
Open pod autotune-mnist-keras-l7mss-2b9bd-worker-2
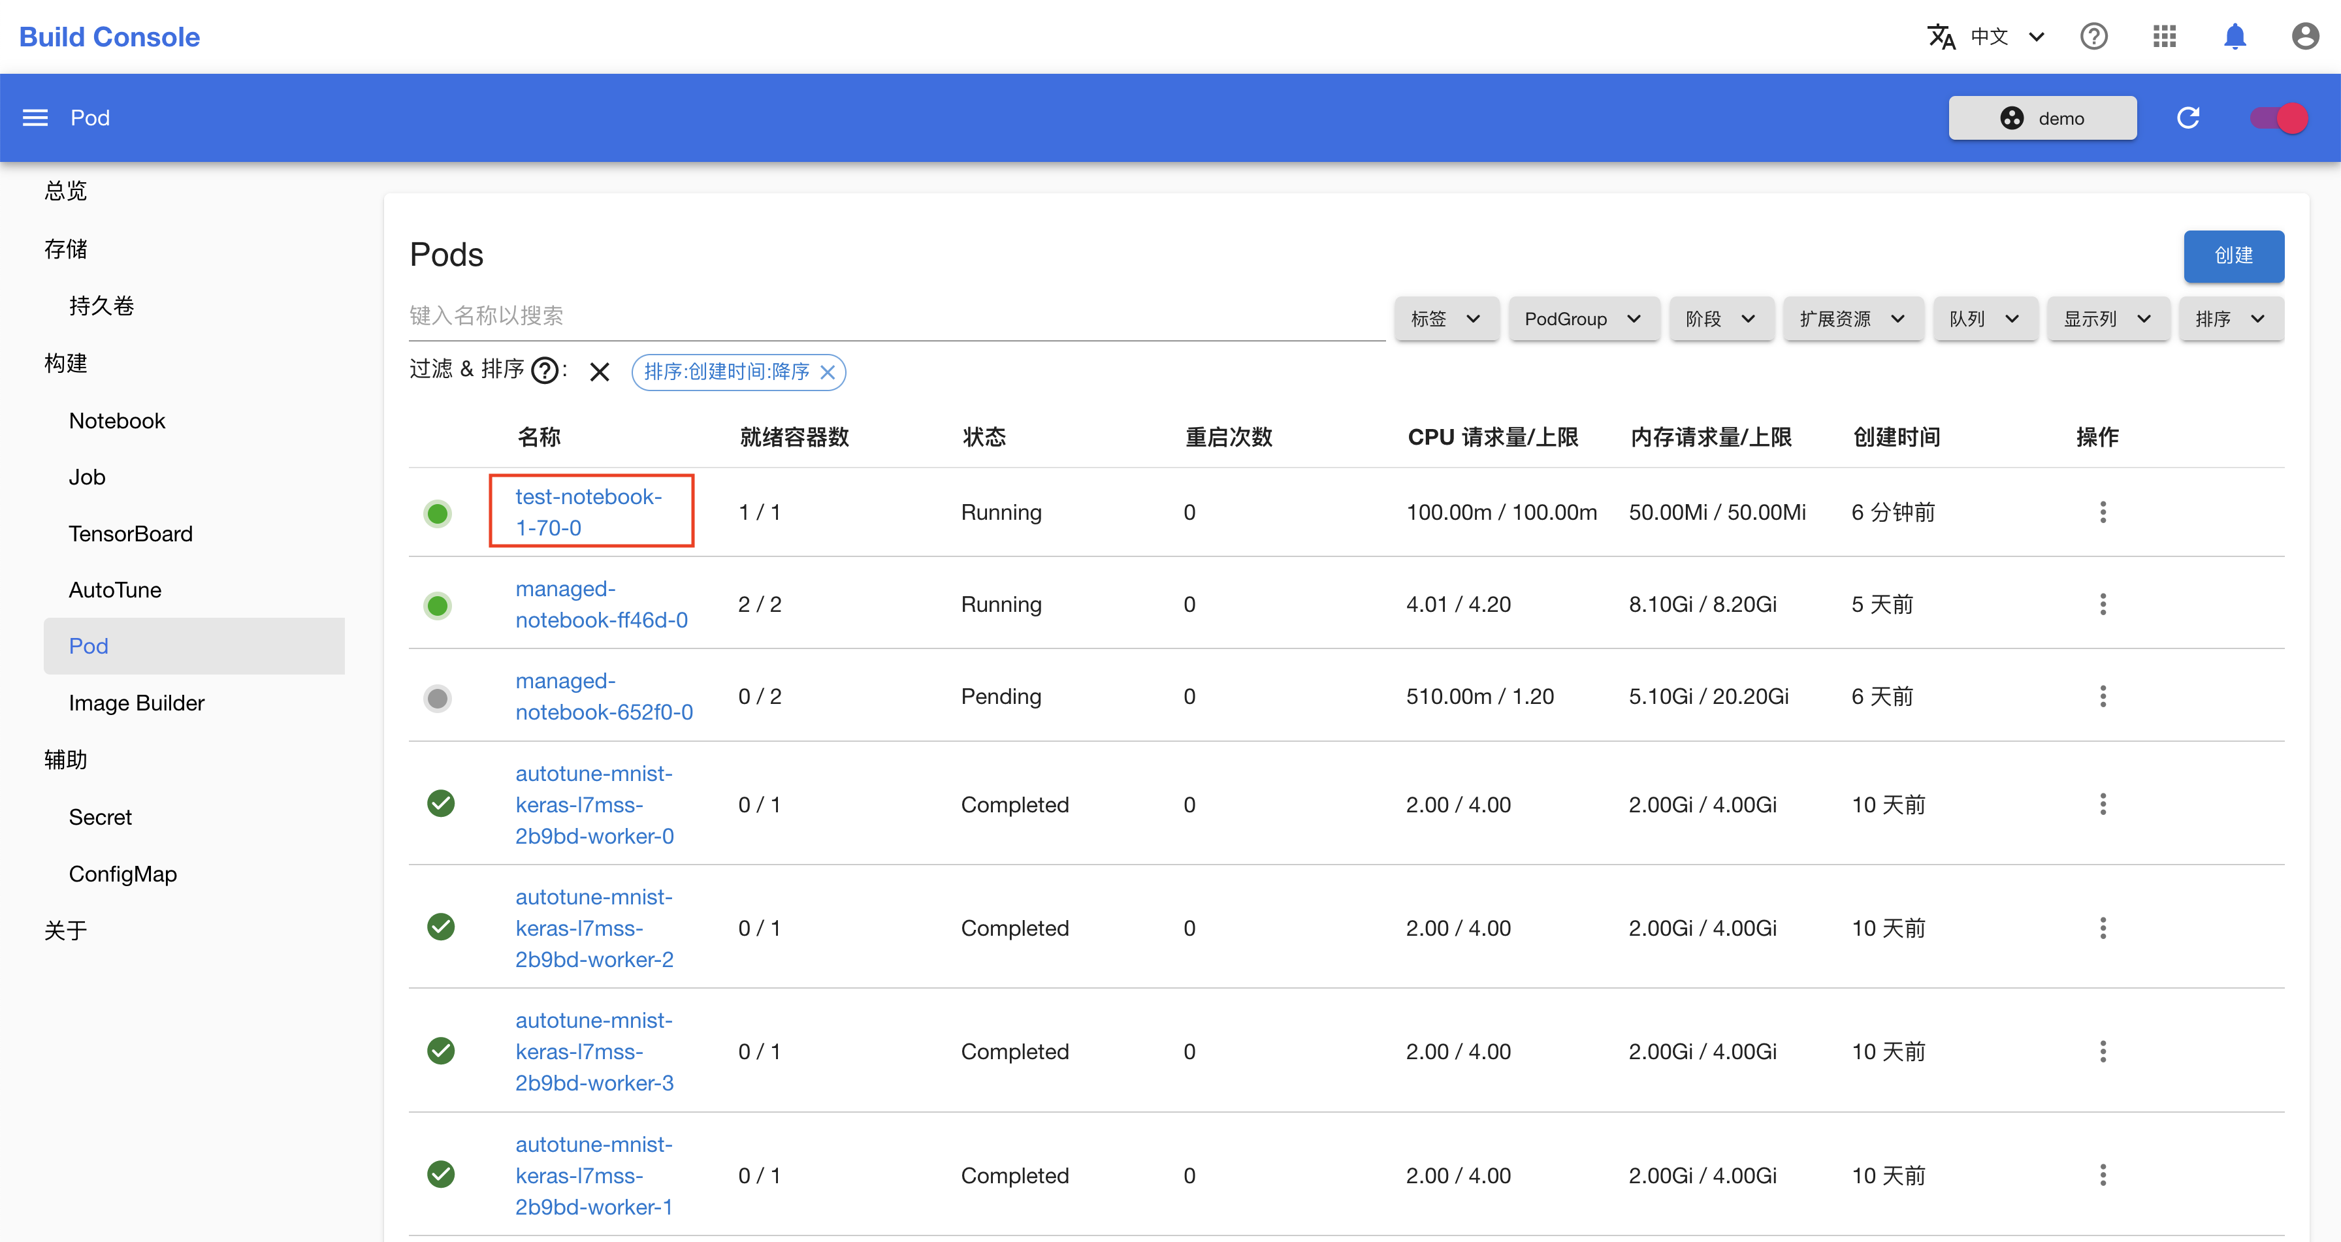pyautogui.click(x=594, y=928)
